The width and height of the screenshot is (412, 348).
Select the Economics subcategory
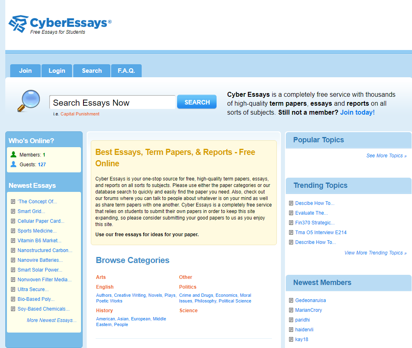[226, 295]
